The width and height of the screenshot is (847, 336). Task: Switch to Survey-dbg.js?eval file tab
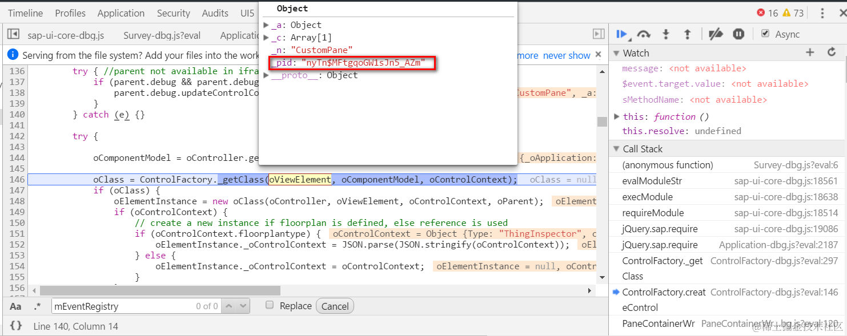(162, 35)
